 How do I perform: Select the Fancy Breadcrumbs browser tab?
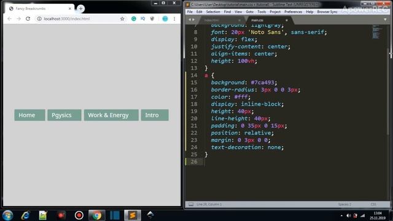tap(39, 9)
